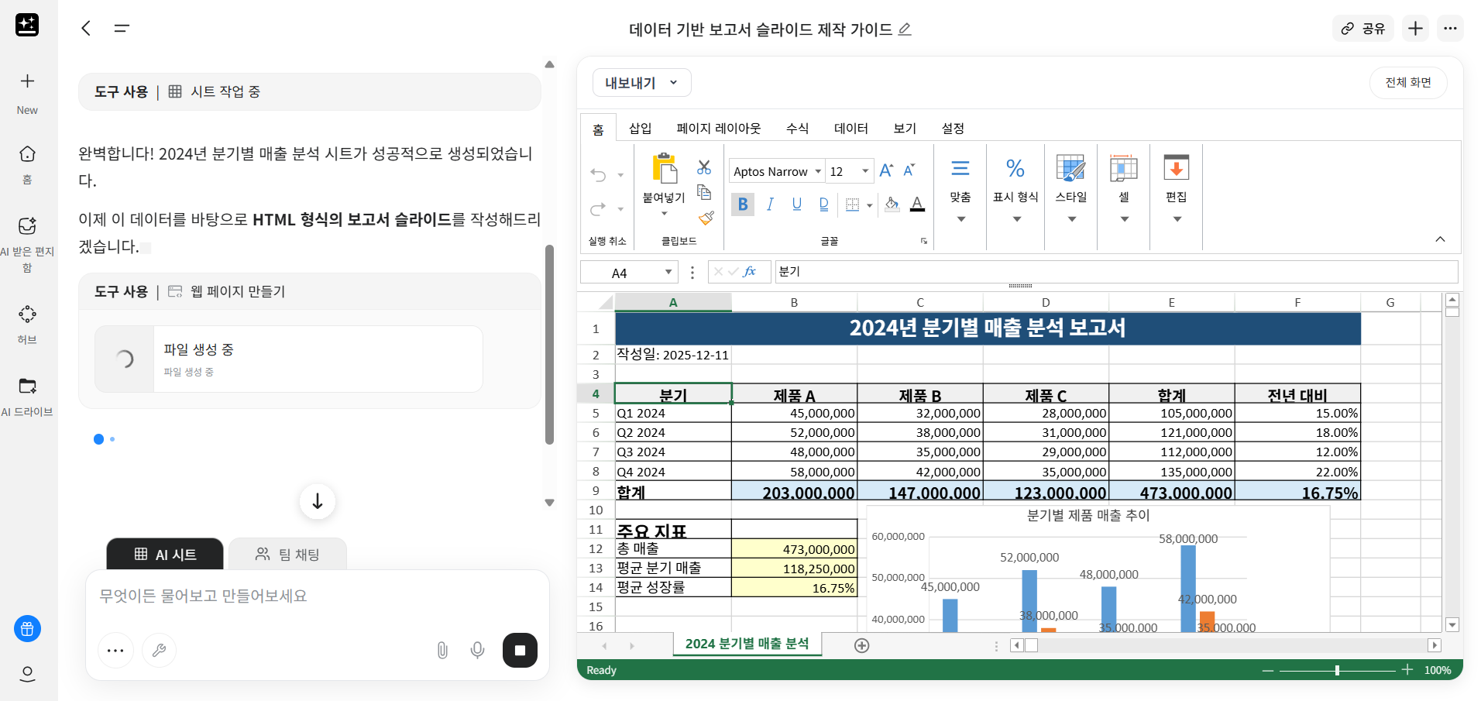The width and height of the screenshot is (1481, 701).
Task: Toggle italic text formatting
Action: 770,204
